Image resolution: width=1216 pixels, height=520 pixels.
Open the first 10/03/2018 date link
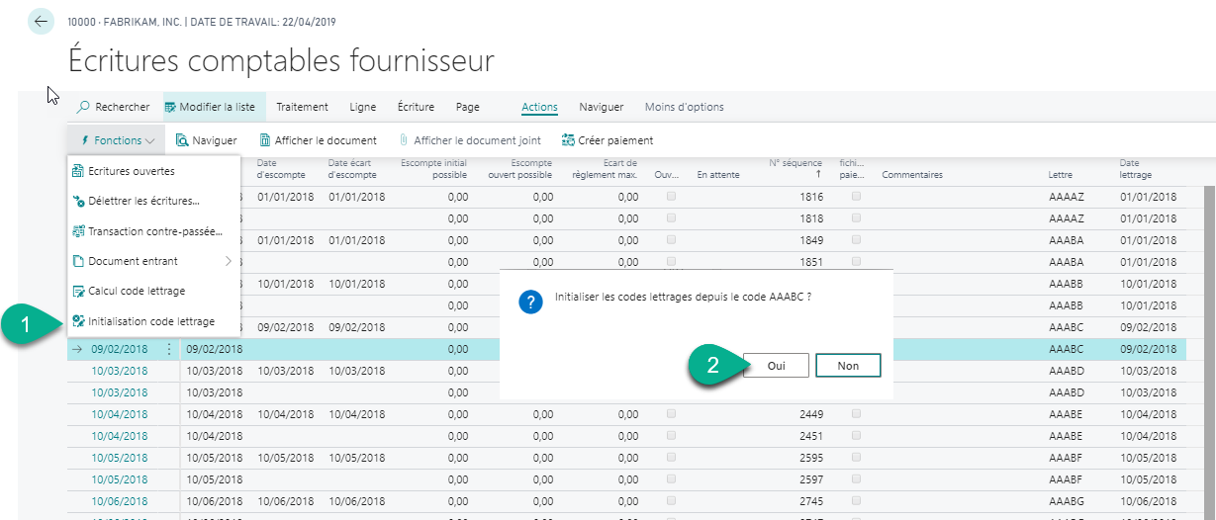pyautogui.click(x=119, y=371)
